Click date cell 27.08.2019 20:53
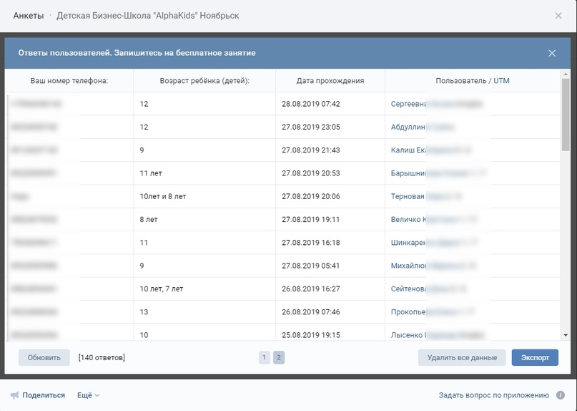 (x=311, y=173)
